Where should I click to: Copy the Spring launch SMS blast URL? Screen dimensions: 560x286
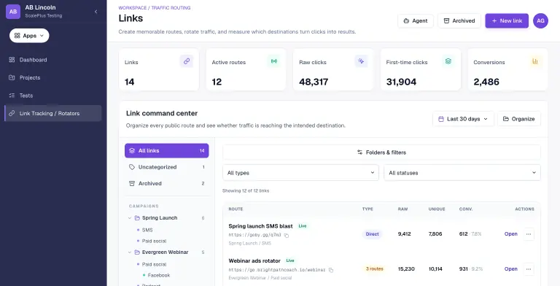(x=287, y=235)
